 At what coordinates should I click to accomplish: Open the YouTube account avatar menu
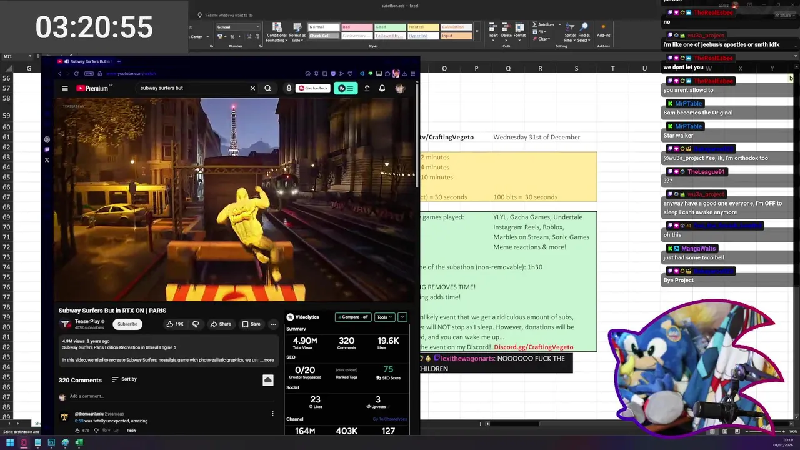coord(400,88)
